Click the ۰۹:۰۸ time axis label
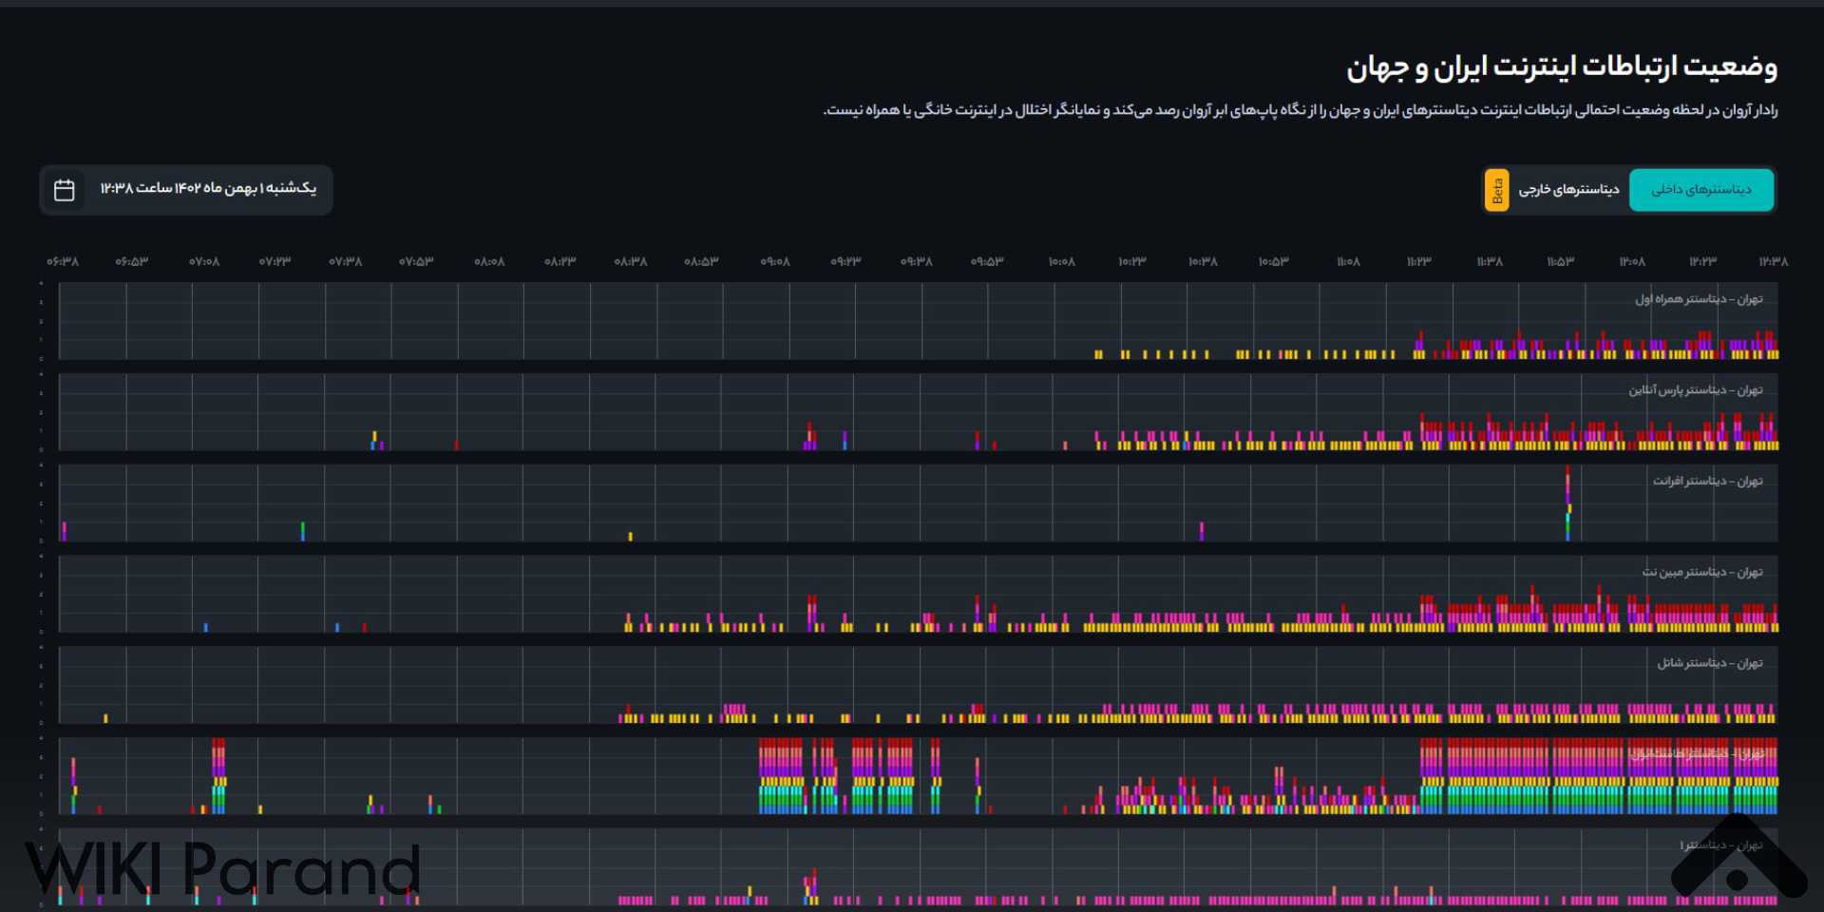Viewport: 1824px width, 912px height. 775,261
